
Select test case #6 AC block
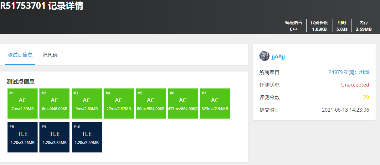(x=183, y=104)
